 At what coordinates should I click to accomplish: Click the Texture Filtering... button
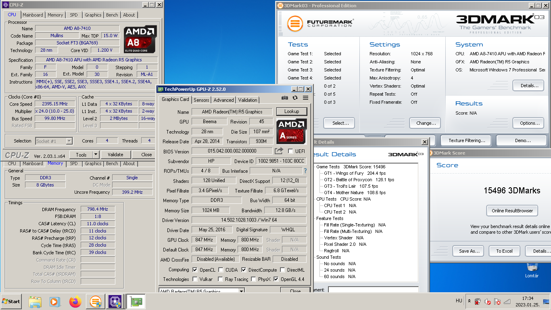pyautogui.click(x=466, y=140)
